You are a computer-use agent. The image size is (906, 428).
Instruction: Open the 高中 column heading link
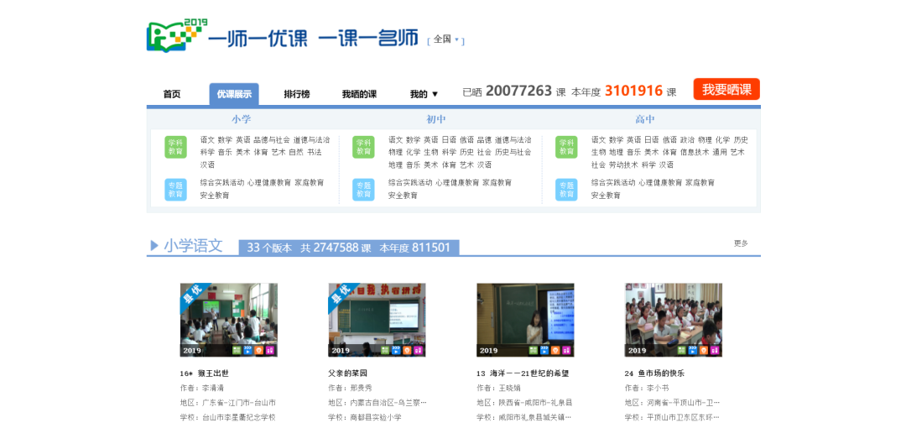645,119
